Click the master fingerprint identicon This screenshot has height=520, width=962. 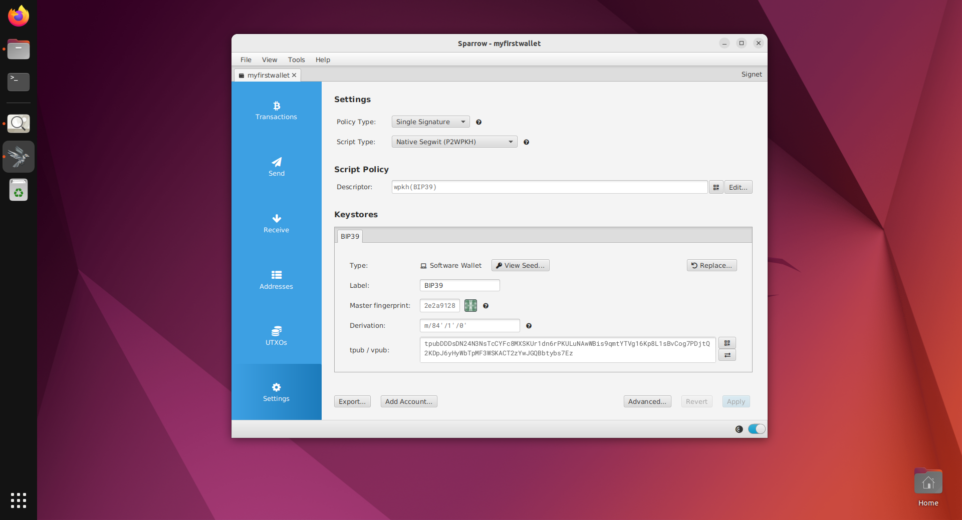[470, 305]
